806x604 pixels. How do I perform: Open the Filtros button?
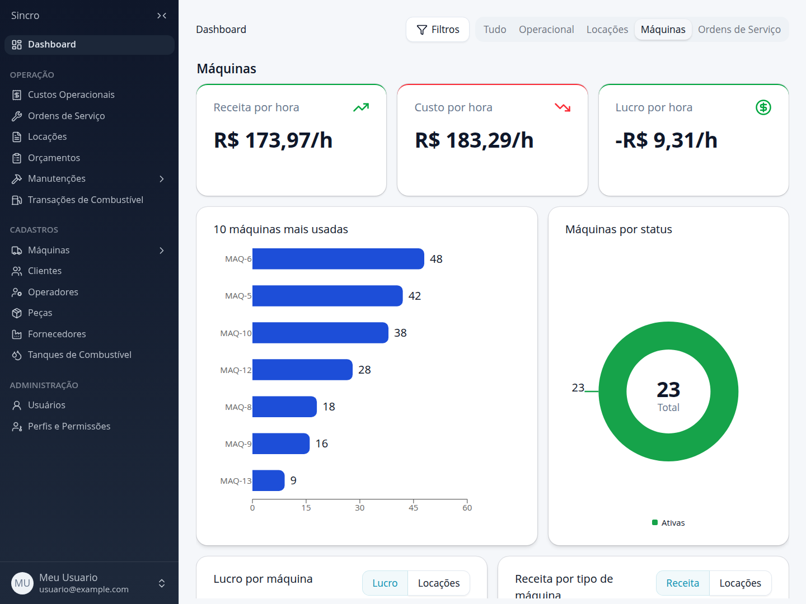438,30
